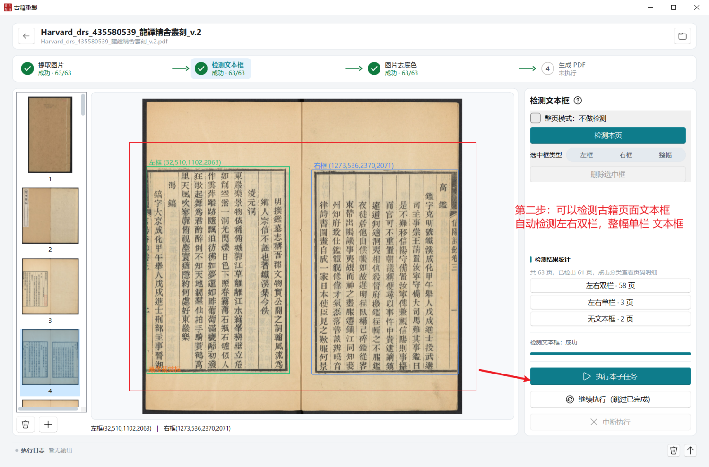The image size is (709, 467).
Task: Click the green check of 图片去底色 step
Action: point(374,68)
